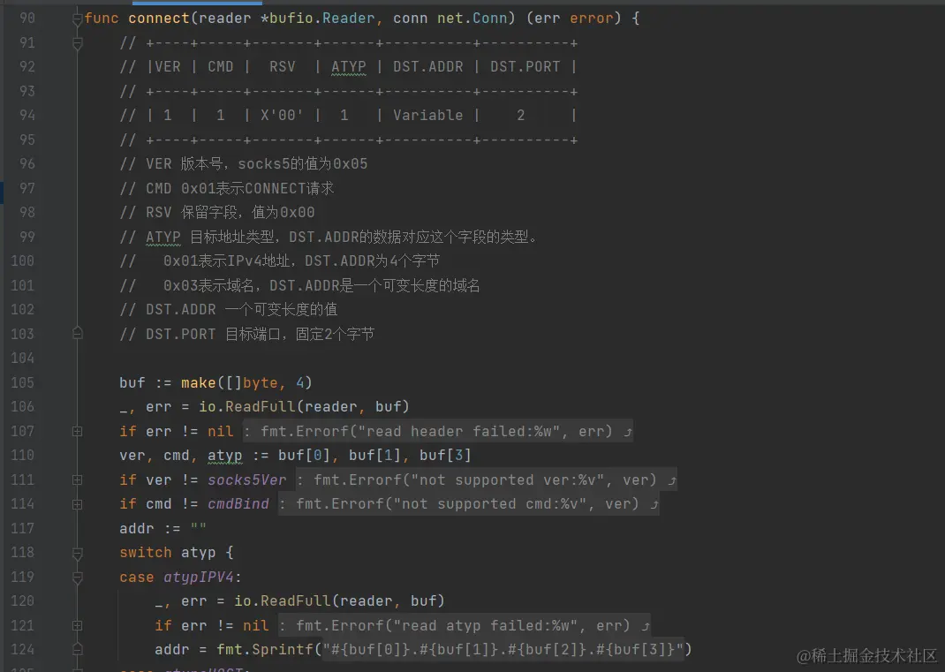Click line number 97 in the gutter
Screen dimensions: 945x672
(27, 188)
